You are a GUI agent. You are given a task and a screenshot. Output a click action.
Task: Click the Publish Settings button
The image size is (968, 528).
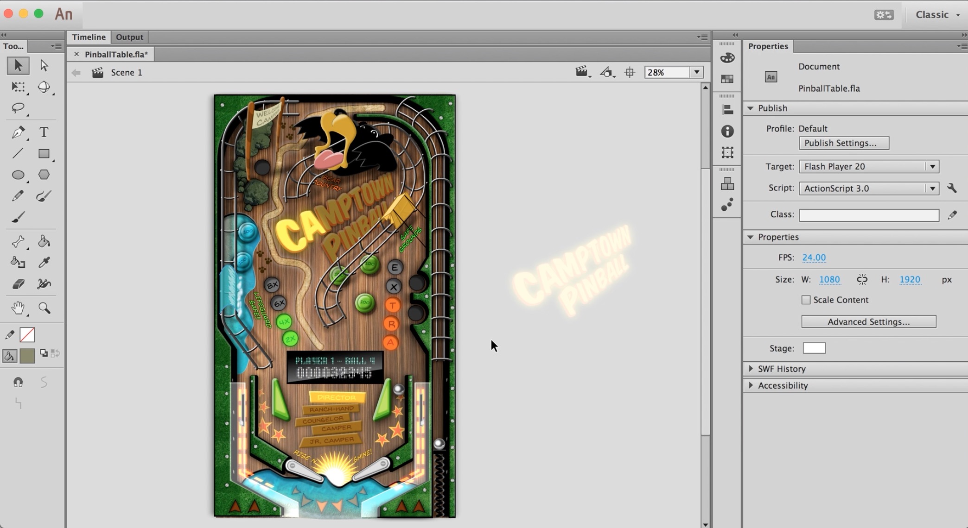(844, 143)
